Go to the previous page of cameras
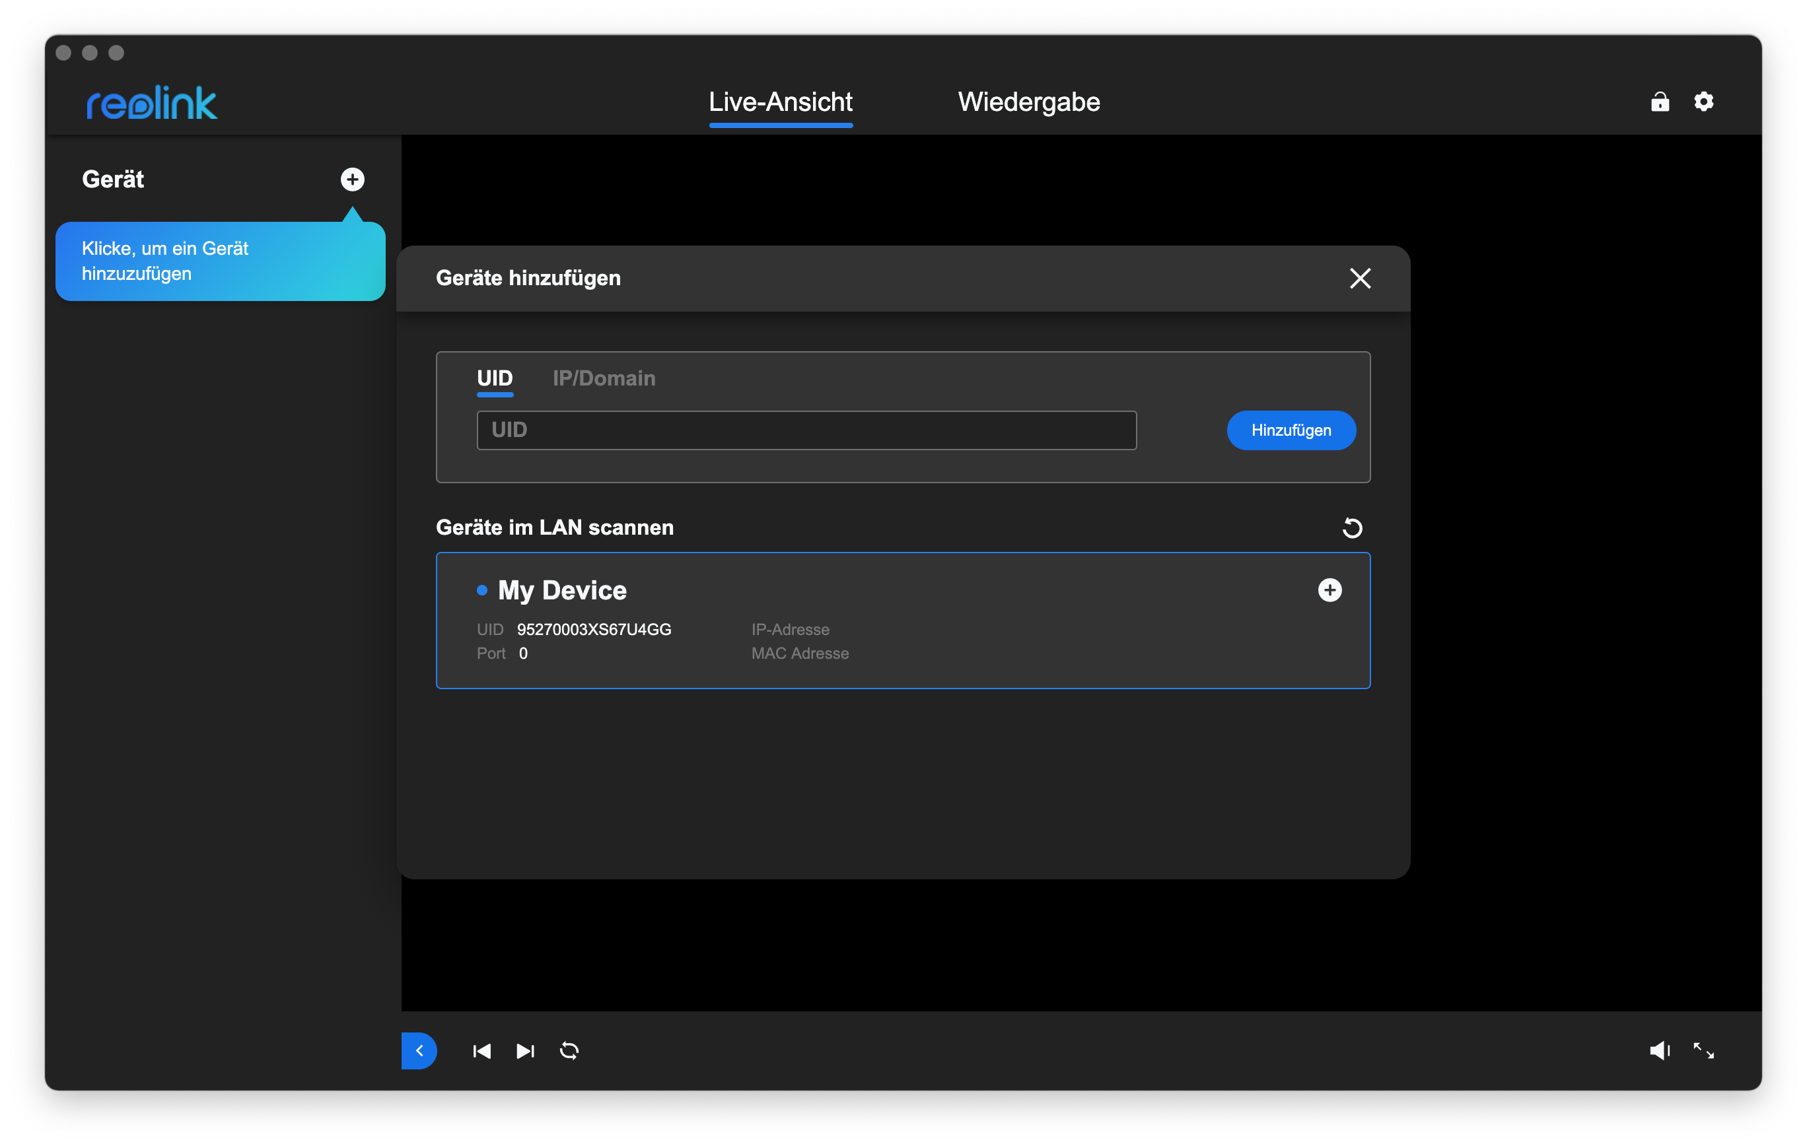 [481, 1051]
